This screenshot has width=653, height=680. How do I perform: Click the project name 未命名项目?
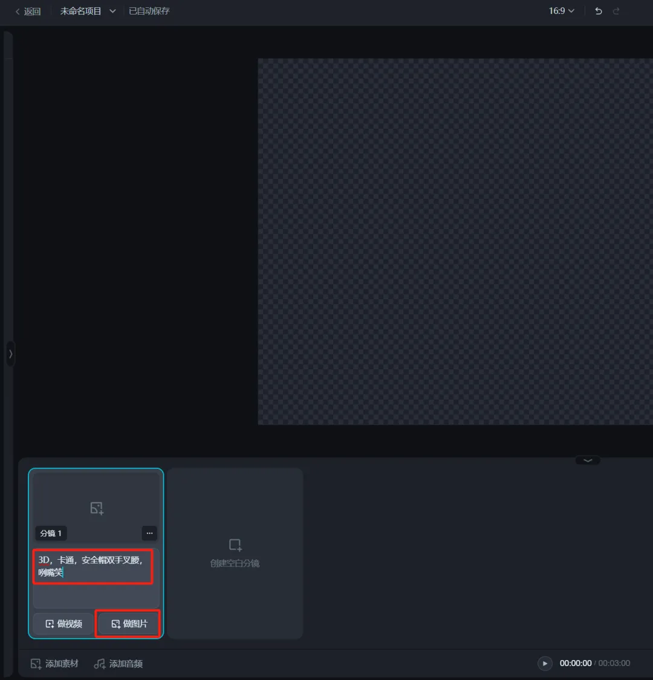click(x=80, y=11)
